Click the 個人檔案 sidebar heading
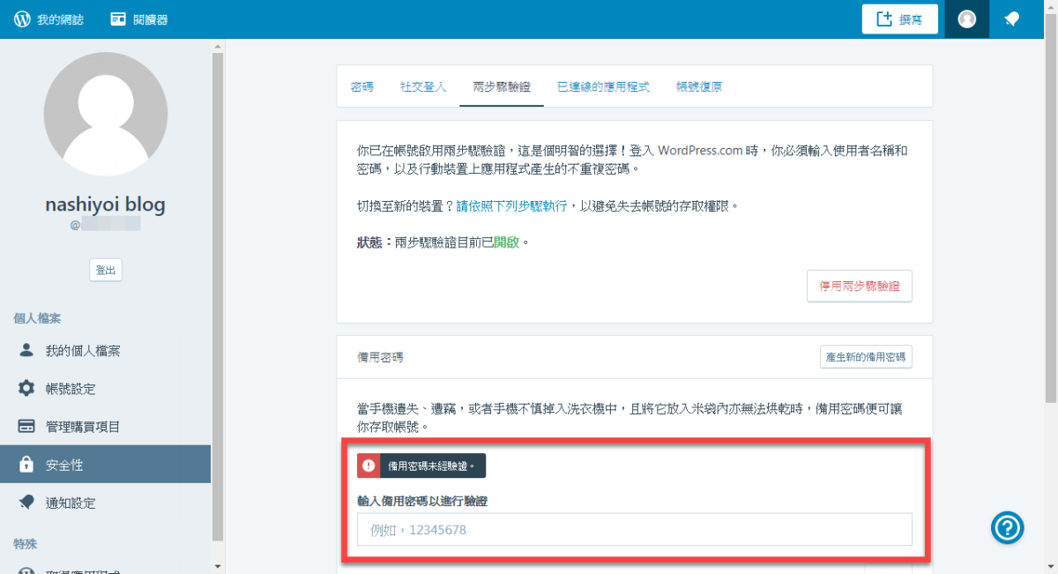 click(37, 318)
